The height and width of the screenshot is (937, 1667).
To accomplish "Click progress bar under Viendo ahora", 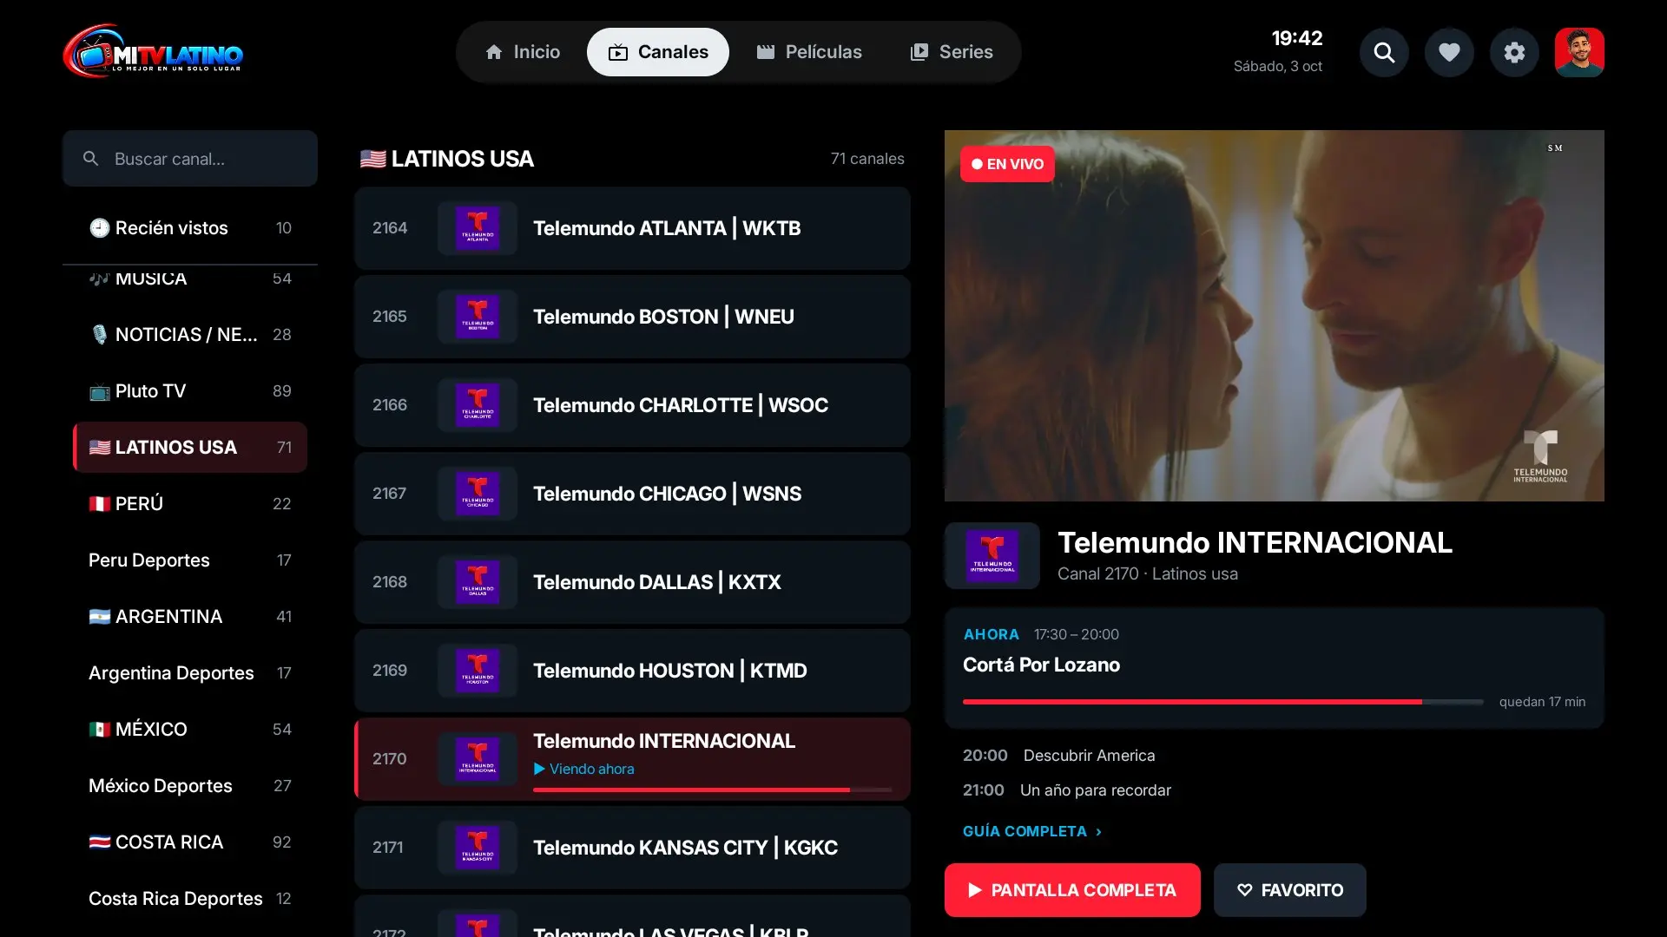I will 712,790.
